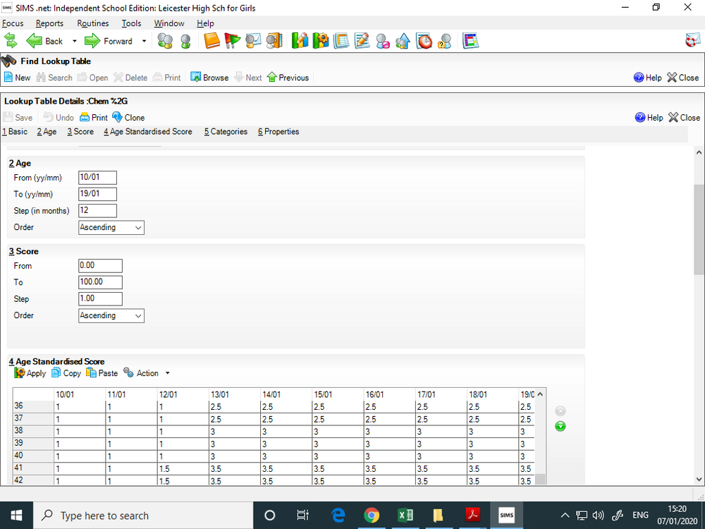Click the Age From (yy/mm) field
The width and height of the screenshot is (705, 529).
pyautogui.click(x=97, y=178)
